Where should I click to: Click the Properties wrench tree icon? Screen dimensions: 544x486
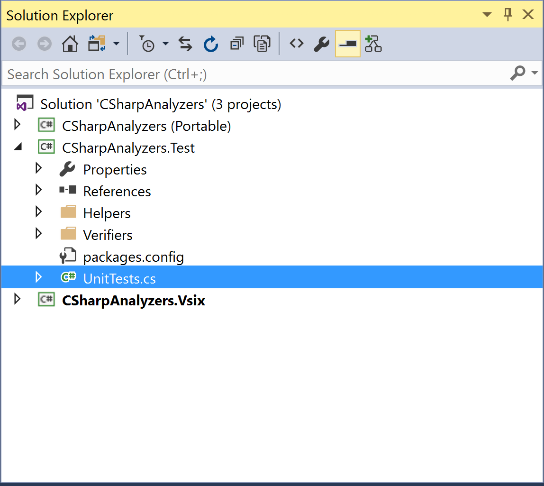pos(67,169)
